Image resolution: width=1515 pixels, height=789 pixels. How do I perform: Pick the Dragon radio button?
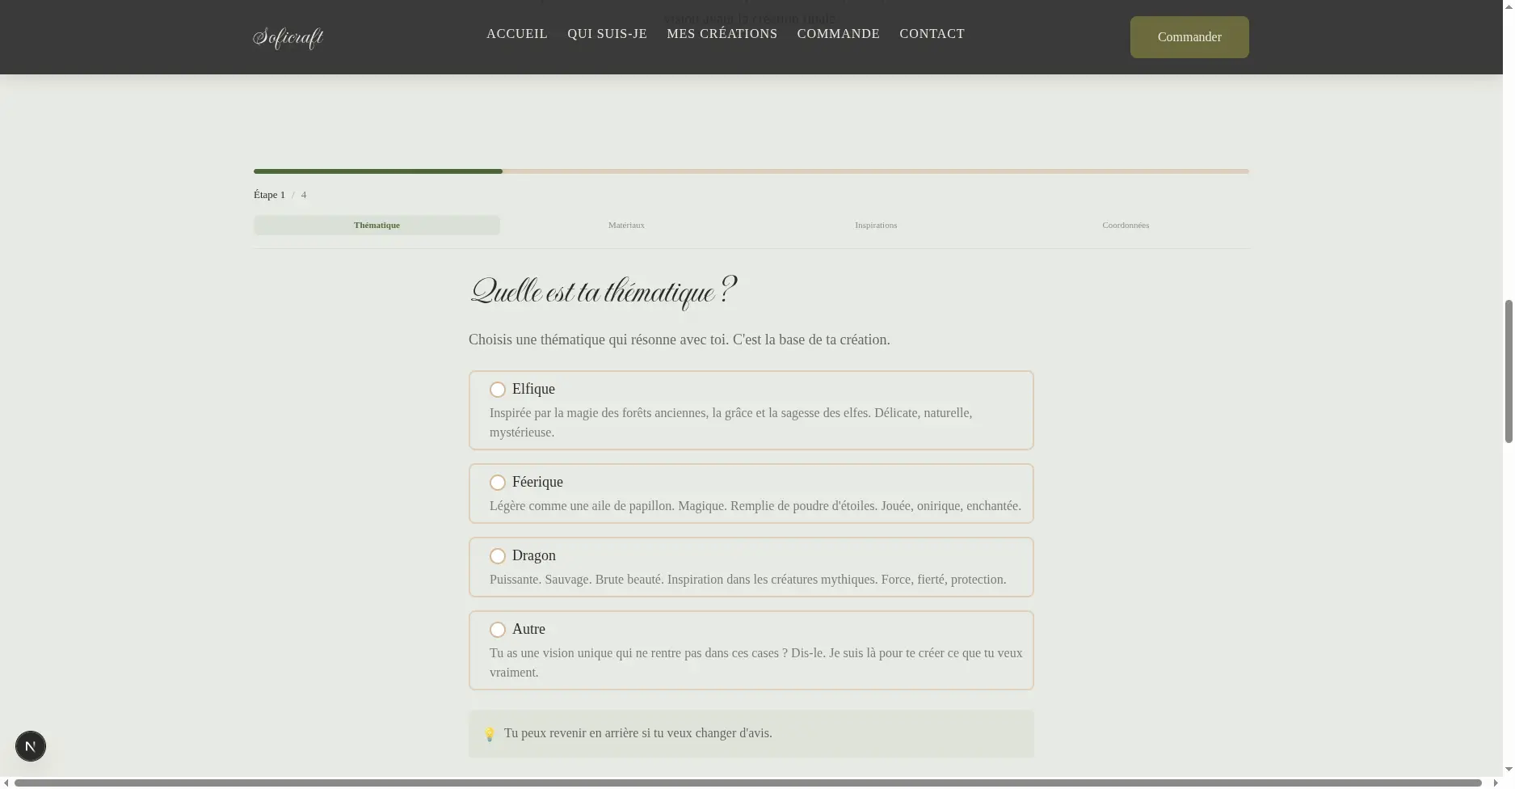(498, 556)
